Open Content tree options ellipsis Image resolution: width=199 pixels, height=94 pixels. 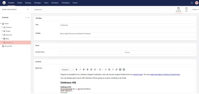pos(26,18)
